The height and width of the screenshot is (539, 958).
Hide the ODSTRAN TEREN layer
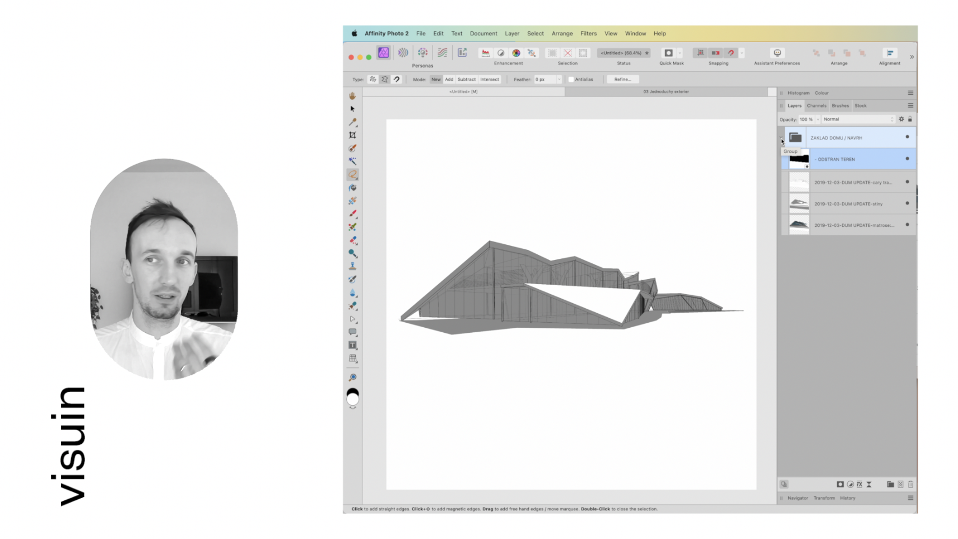[907, 159]
